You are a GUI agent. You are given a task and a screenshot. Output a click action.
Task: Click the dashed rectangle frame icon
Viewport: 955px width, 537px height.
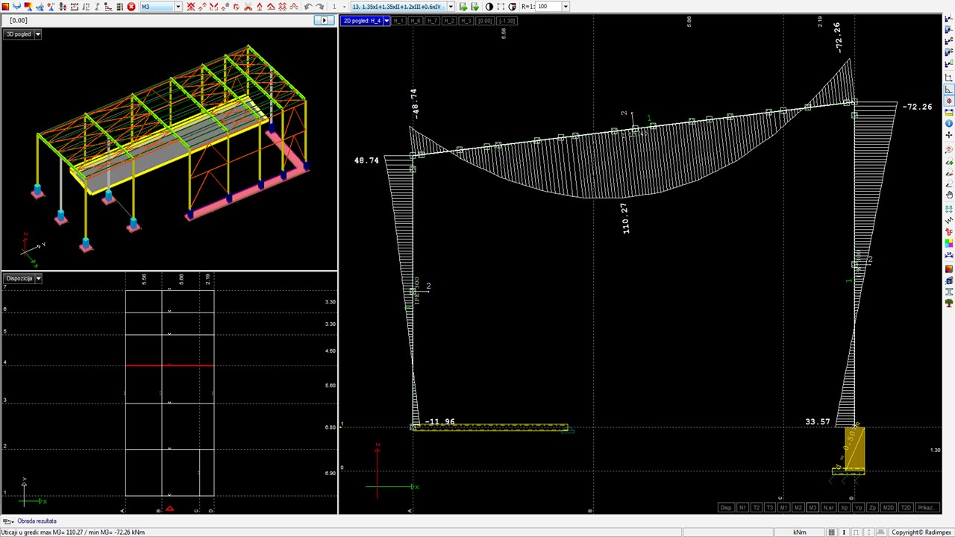[501, 7]
